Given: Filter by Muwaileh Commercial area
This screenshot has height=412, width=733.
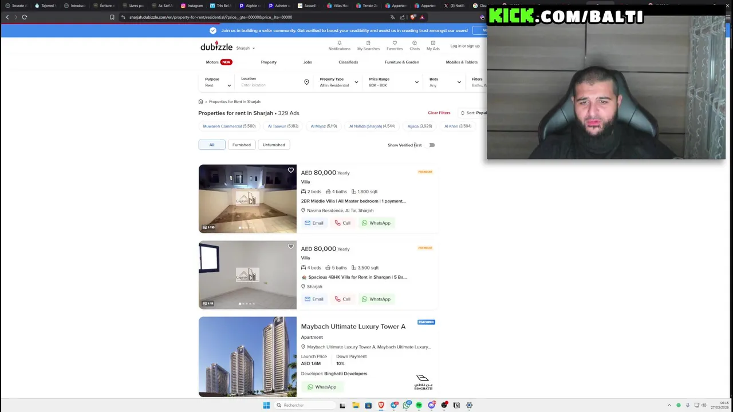Looking at the screenshot, I should tap(229, 126).
